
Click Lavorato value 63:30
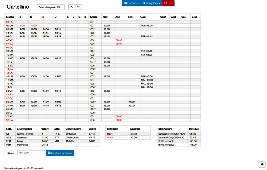point(133,134)
